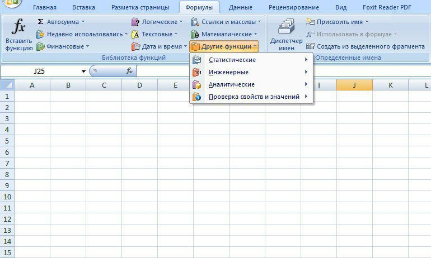Expand the Недавно использовались dropdown arrow
This screenshot has height=258, width=431.
pyautogui.click(x=126, y=34)
